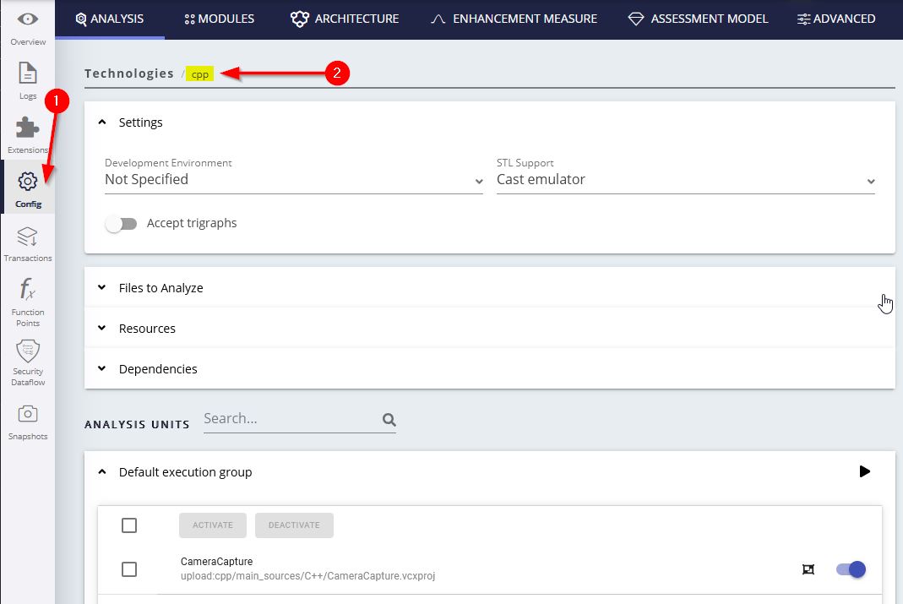The width and height of the screenshot is (903, 604).
Task: Expand the Files to Analyze section
Action: [x=160, y=288]
